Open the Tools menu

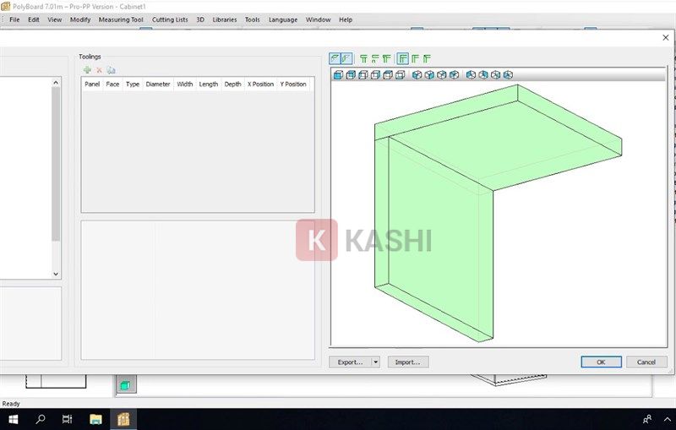tap(252, 19)
